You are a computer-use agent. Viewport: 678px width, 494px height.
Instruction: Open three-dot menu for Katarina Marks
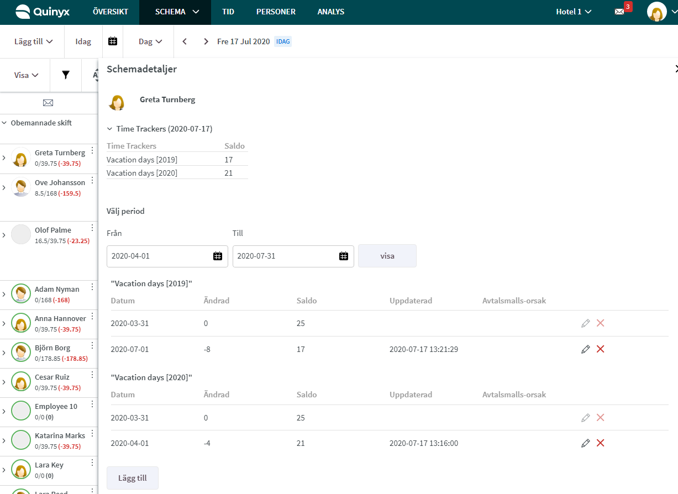[x=92, y=434]
